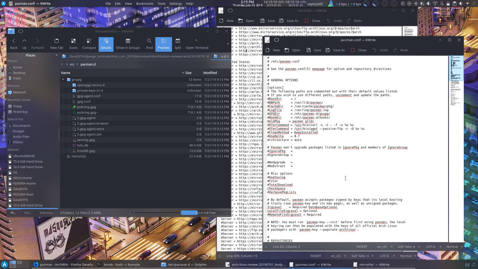Click Open in mirrorlist KWrite toolbar

click(246, 21)
